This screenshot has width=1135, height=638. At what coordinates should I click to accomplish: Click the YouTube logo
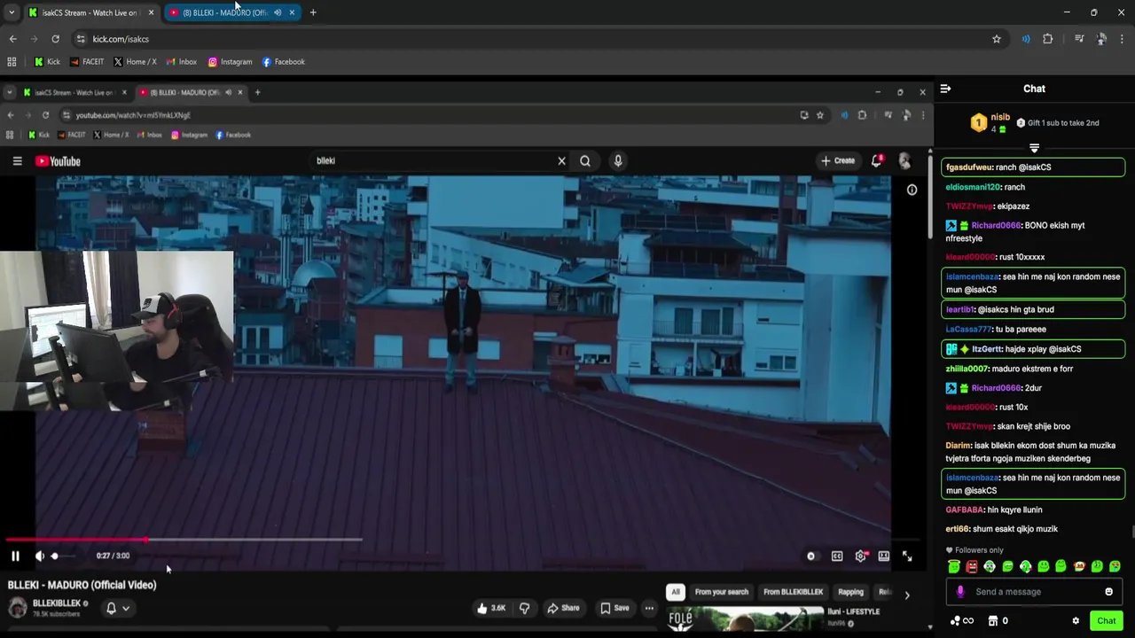pyautogui.click(x=58, y=161)
